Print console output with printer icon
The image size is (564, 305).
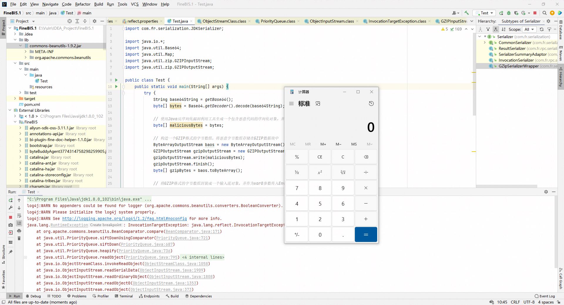point(19,231)
